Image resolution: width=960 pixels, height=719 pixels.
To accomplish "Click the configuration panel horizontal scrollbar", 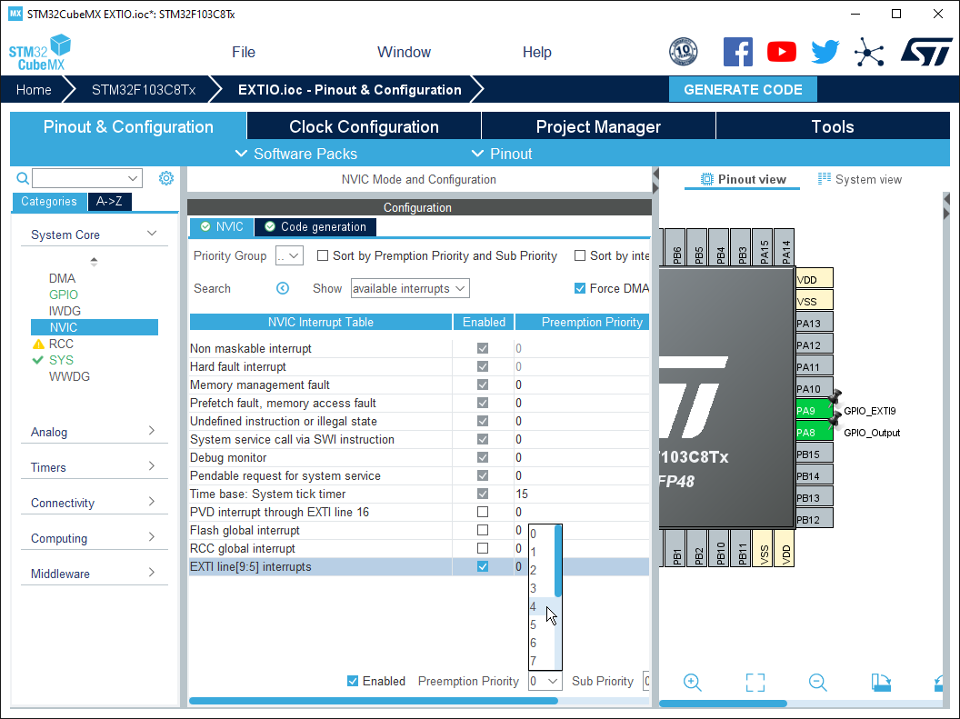I will [x=374, y=701].
